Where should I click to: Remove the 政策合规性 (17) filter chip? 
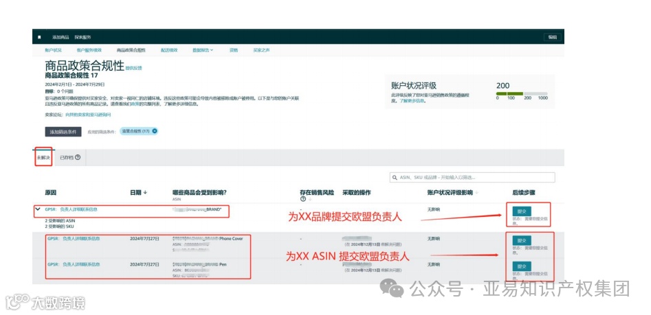click(155, 131)
